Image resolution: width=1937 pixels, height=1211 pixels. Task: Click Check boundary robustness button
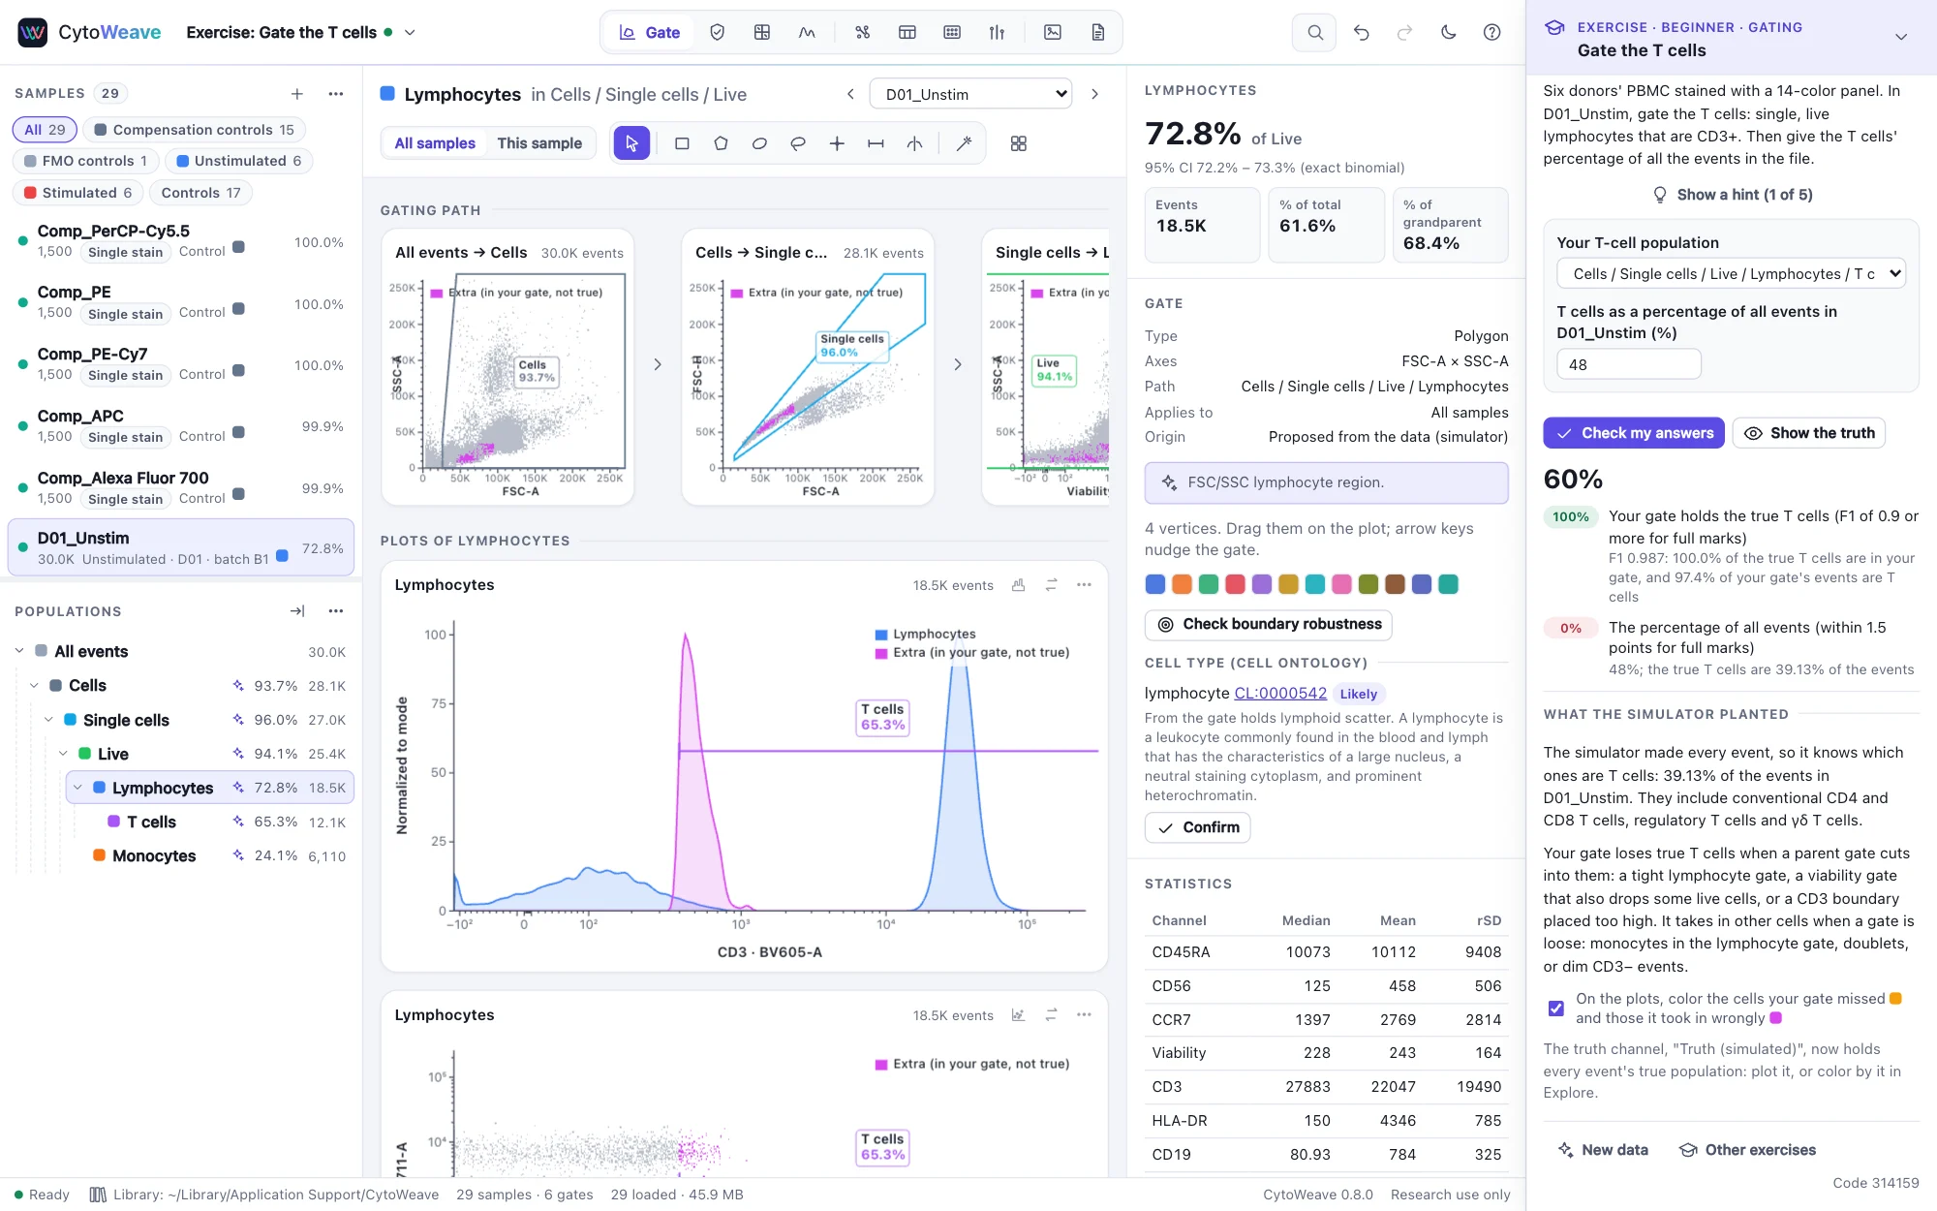coord(1268,624)
